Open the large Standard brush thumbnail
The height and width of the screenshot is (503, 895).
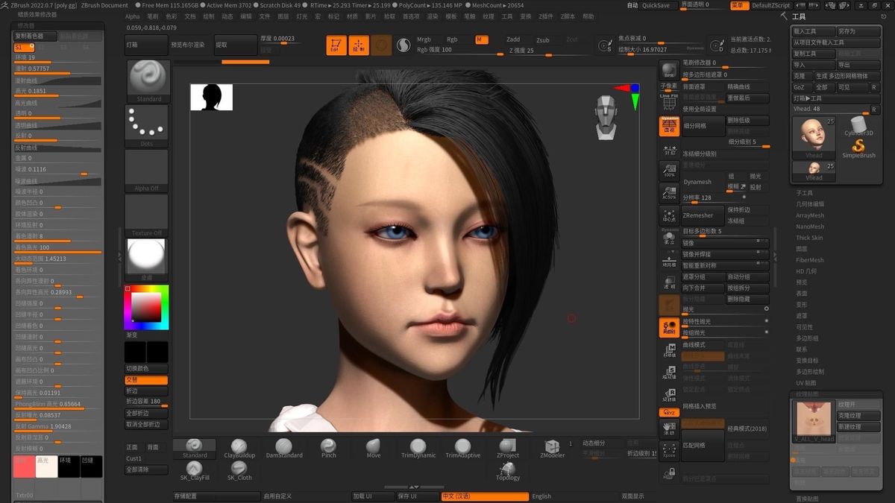tap(148, 81)
